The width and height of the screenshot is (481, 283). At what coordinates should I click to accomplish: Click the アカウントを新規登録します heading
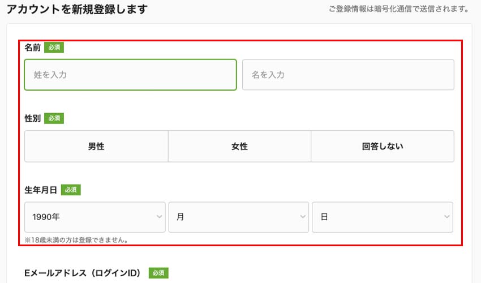point(78,9)
